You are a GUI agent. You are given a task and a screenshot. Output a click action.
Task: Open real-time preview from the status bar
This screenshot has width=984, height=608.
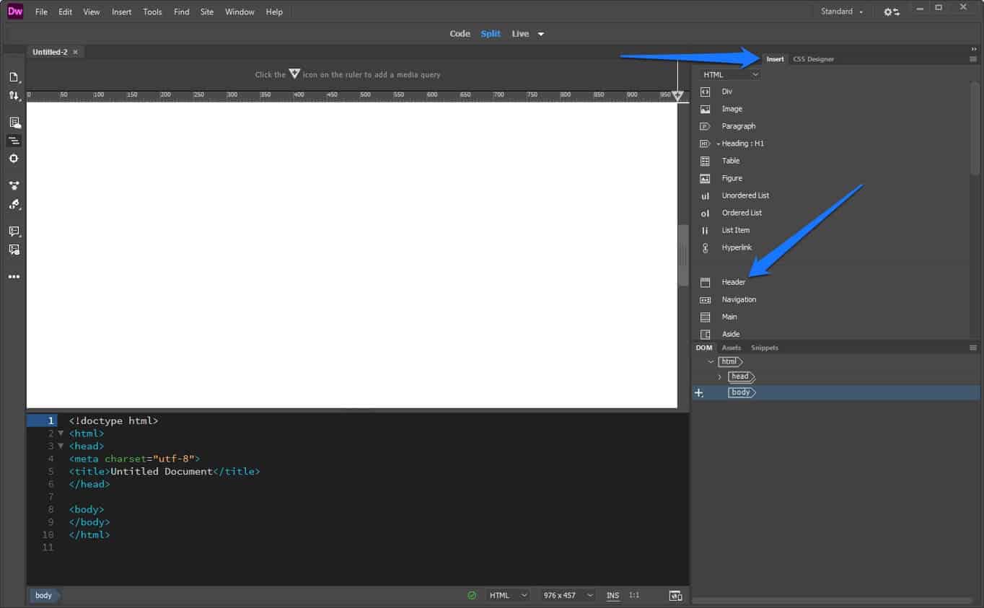click(676, 595)
